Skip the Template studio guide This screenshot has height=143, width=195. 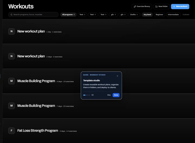(x=109, y=95)
